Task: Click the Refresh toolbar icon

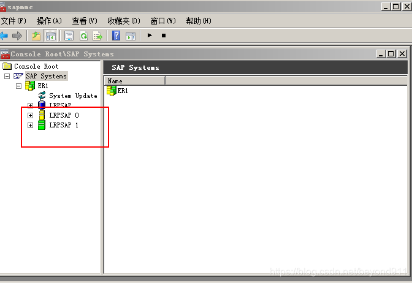Action: point(83,36)
